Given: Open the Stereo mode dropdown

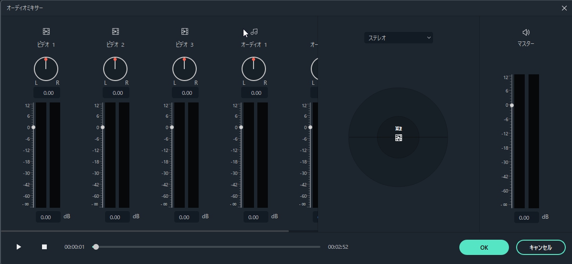Looking at the screenshot, I should (x=398, y=38).
